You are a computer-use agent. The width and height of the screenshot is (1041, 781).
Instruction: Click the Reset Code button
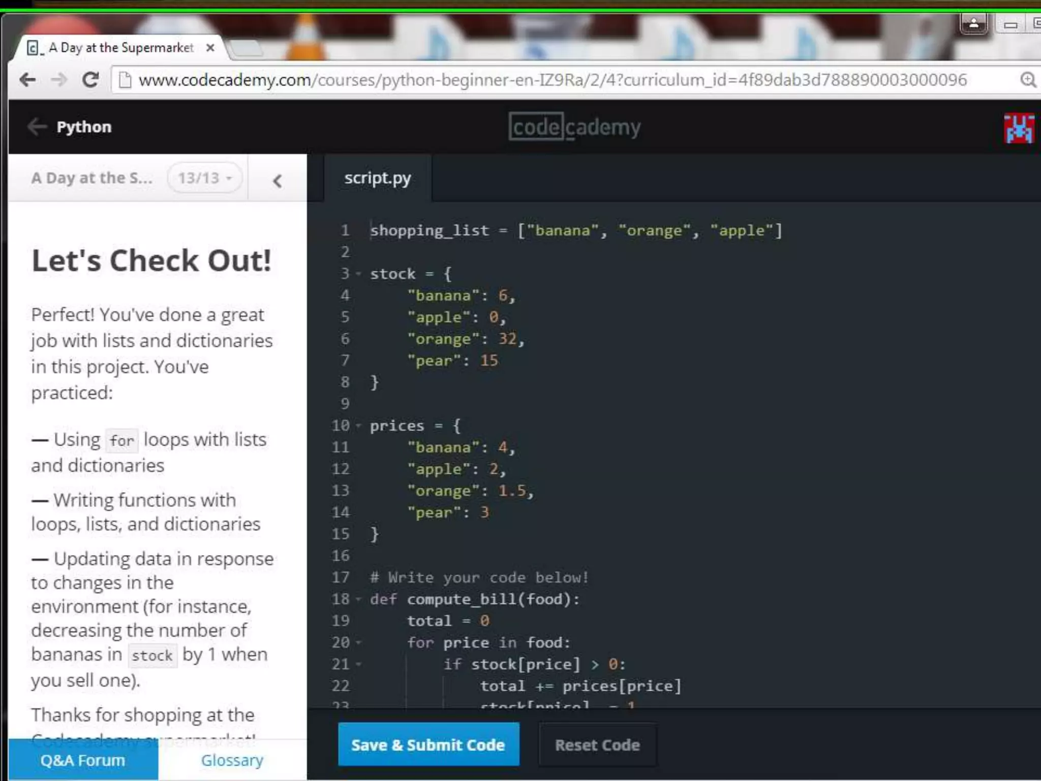[x=597, y=745]
